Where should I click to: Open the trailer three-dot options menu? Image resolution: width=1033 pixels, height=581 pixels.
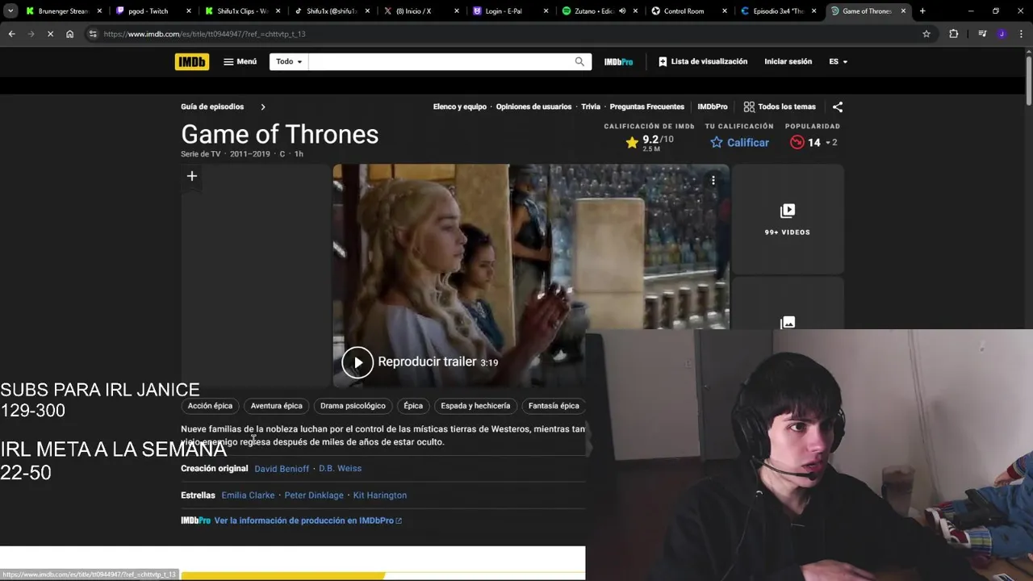point(713,181)
